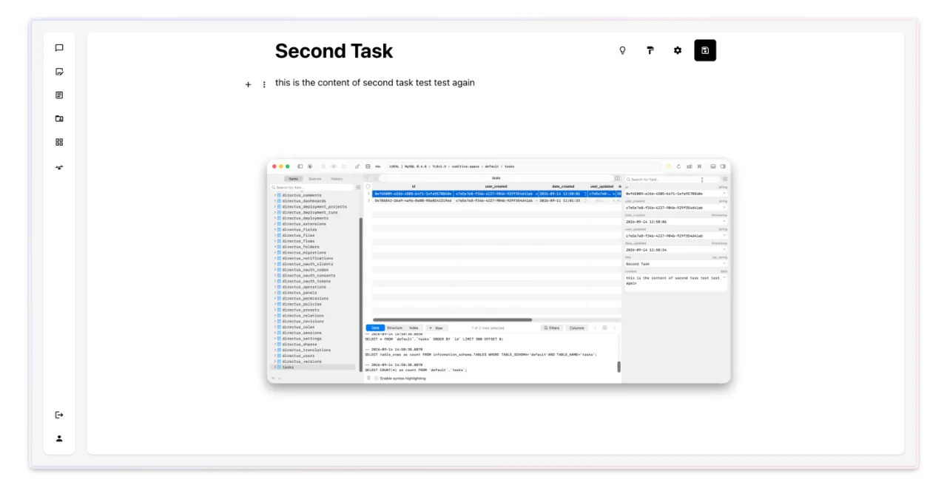Open the chat bubble icon in sidebar

point(59,48)
